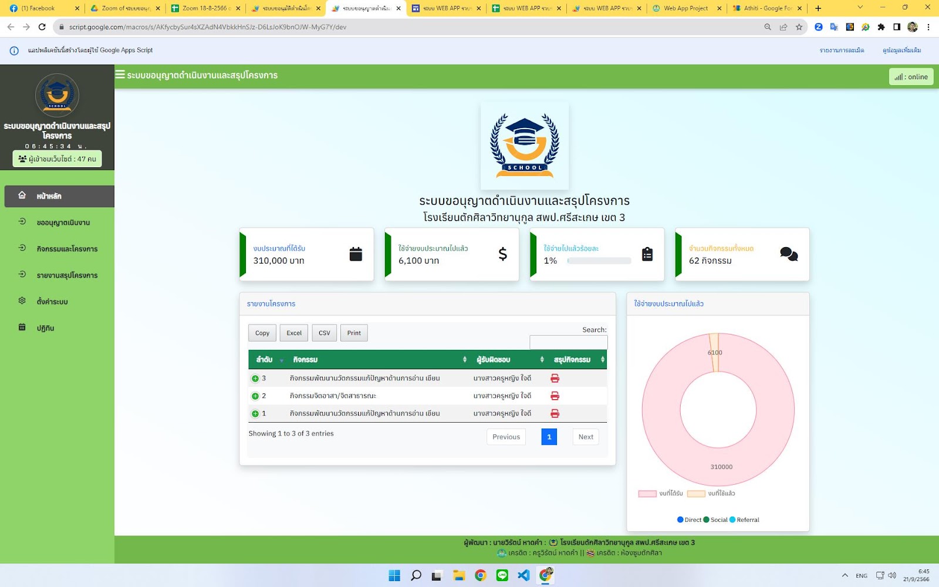Screen dimensions: 939x587
Task: Open ขออนุญาตดำเนินงาน in the sidebar
Action: pos(63,223)
